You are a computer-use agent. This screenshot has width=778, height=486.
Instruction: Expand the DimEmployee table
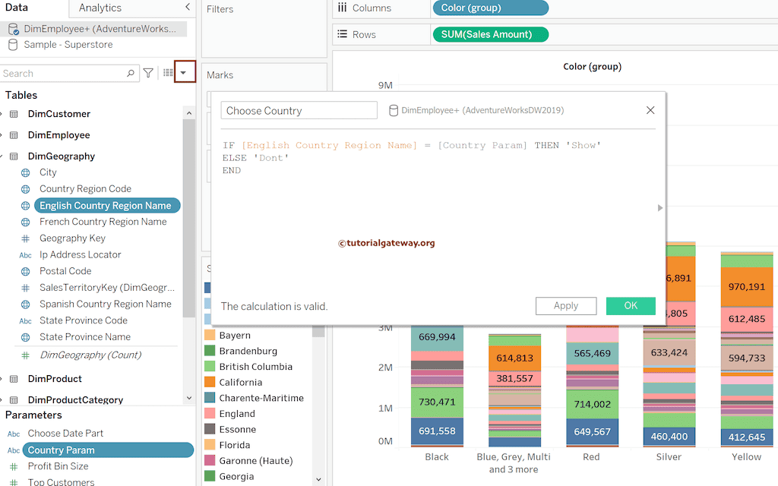point(2,135)
